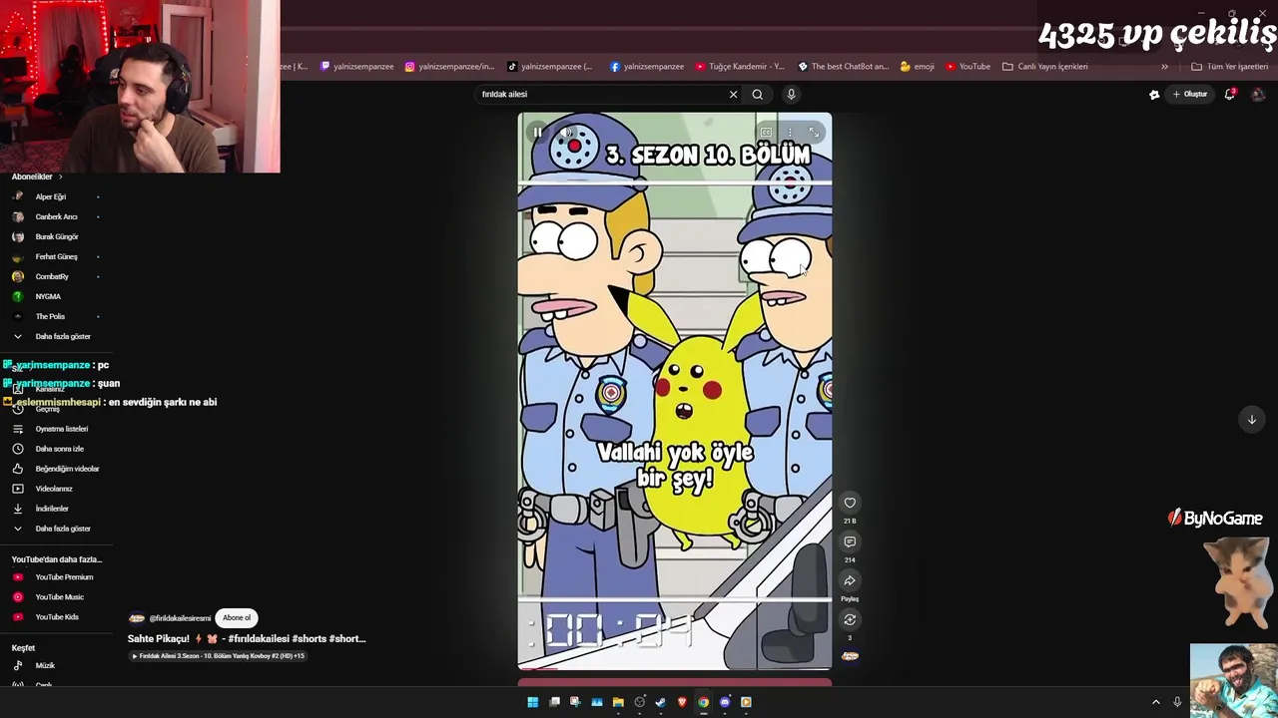Viewport: 1278px width, 718px height.
Task: Open the 'Tuğçe Kandemir' bookmark
Action: point(740,67)
